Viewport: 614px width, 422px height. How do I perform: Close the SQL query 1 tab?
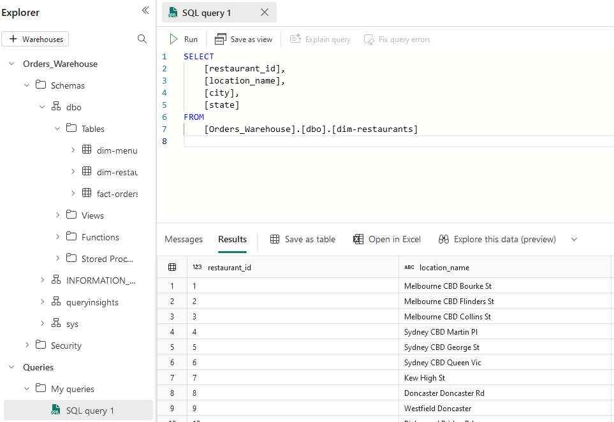pos(265,13)
